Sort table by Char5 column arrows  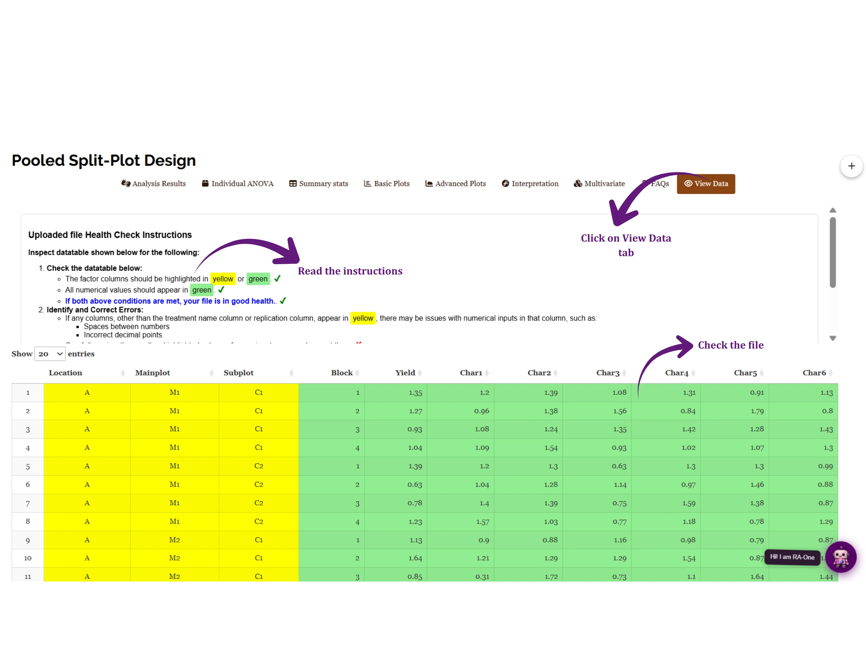761,373
